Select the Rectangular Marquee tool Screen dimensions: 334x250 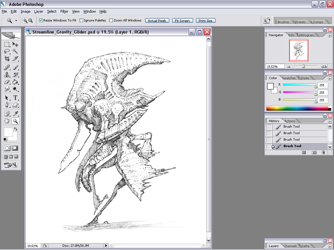coord(7,44)
